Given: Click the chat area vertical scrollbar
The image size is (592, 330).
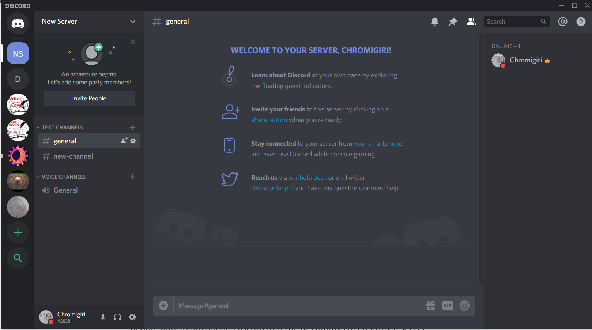Looking at the screenshot, I should [x=481, y=159].
